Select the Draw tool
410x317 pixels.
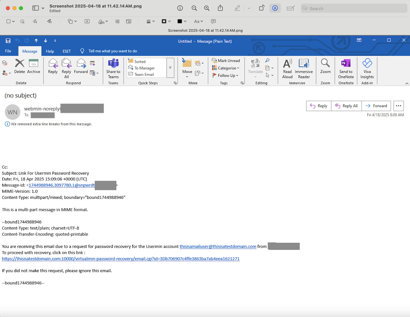pyautogui.click(x=49, y=21)
